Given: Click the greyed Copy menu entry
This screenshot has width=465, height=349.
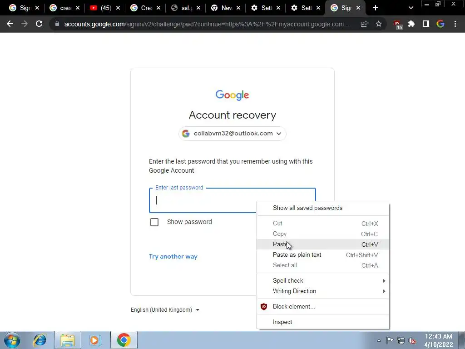Looking at the screenshot, I should (323, 234).
